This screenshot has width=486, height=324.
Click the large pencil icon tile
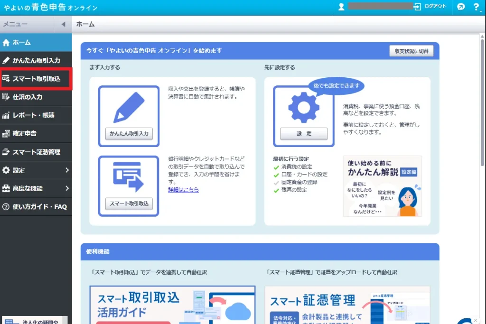pos(129,107)
